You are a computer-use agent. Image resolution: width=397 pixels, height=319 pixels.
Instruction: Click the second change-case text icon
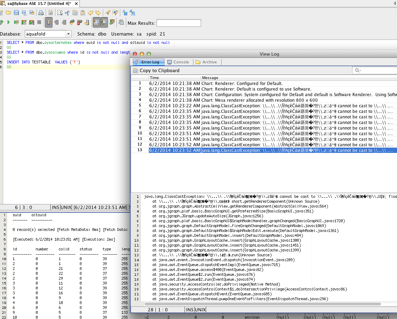[132, 13]
